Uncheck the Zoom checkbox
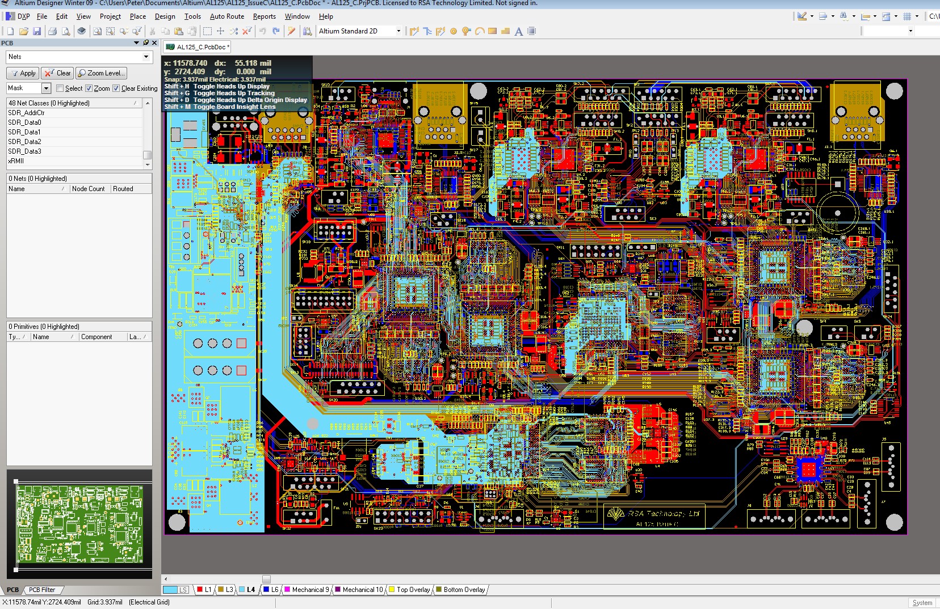This screenshot has height=609, width=940. click(89, 88)
